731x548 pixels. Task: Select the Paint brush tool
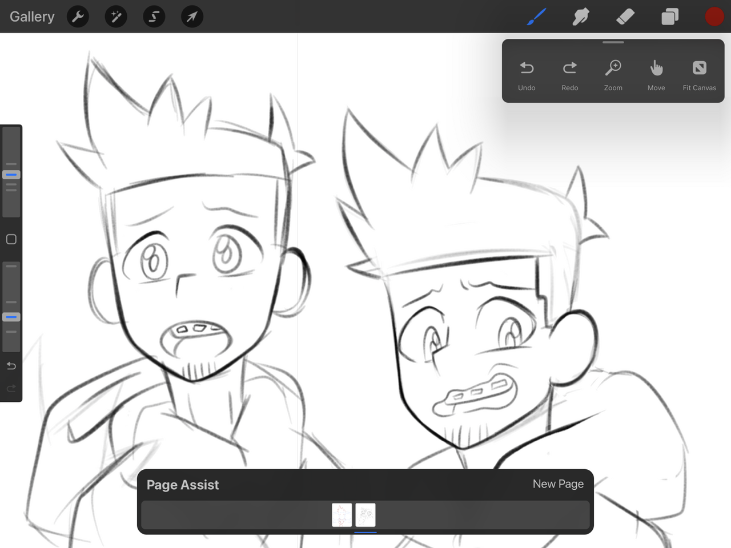click(536, 17)
